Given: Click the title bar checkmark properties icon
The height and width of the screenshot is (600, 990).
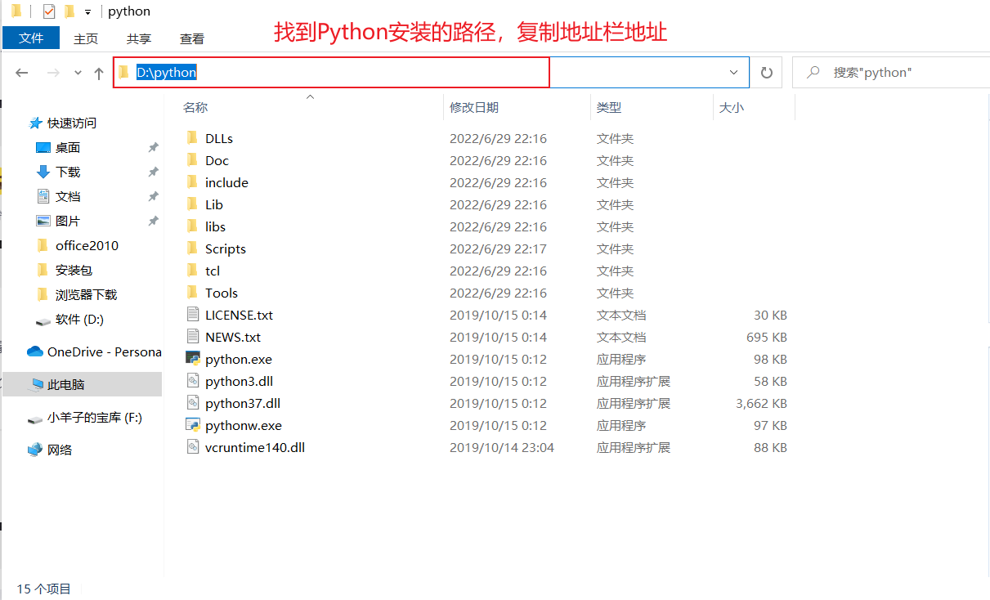Looking at the screenshot, I should click(48, 11).
